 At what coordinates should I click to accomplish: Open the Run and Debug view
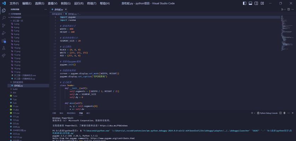(x=4, y=33)
